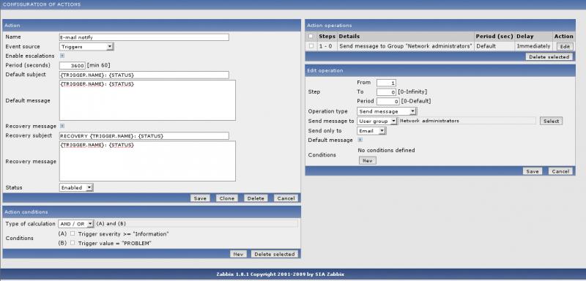Click Delete selected in Action conditions
This screenshot has height=281, width=586.
pyautogui.click(x=274, y=254)
